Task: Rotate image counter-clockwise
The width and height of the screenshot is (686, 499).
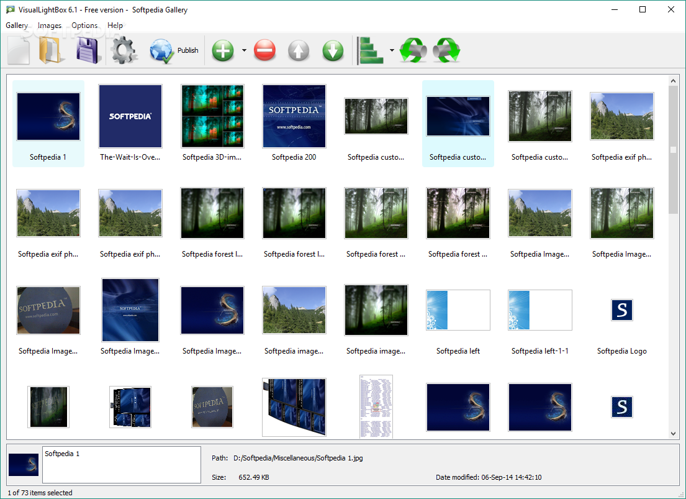Action: click(413, 50)
